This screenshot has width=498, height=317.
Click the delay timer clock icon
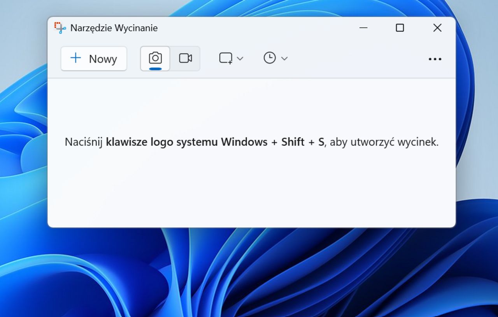(x=269, y=58)
